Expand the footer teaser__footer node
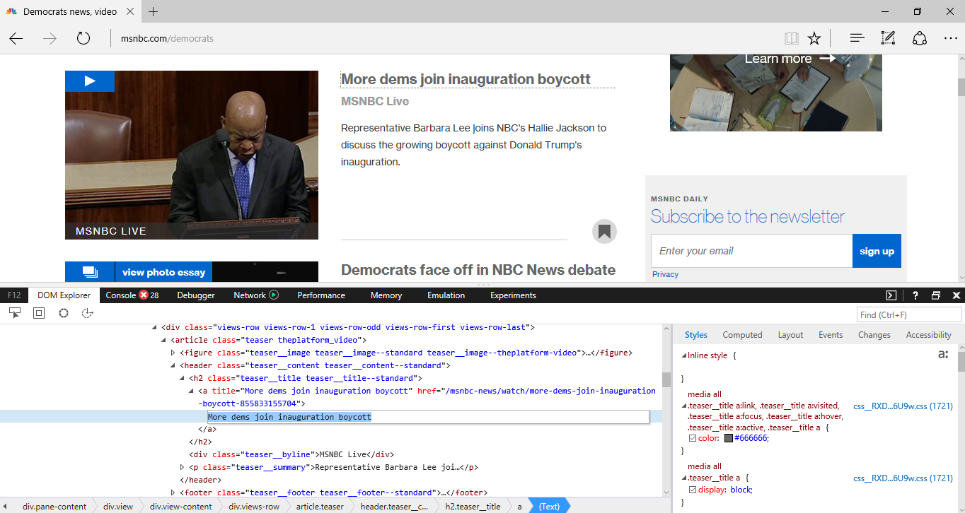 (173, 493)
